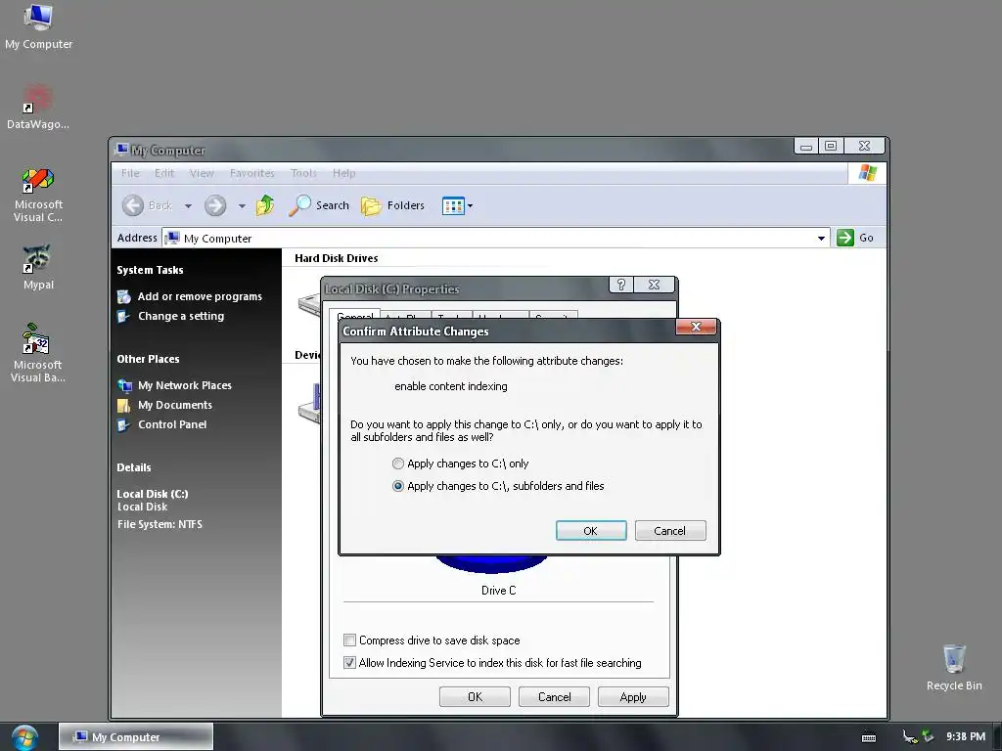This screenshot has width=1002, height=751.
Task: Click OK in Confirm Attribute Changes
Action: pyautogui.click(x=591, y=531)
